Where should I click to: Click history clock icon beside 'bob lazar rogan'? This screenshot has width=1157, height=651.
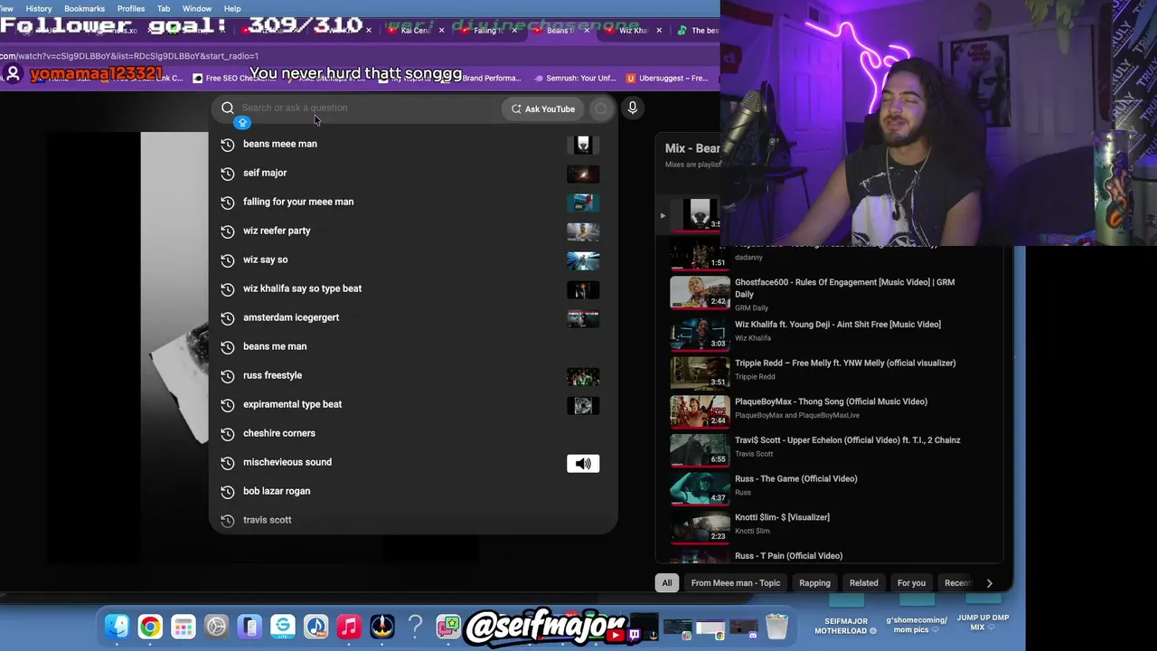coord(228,492)
